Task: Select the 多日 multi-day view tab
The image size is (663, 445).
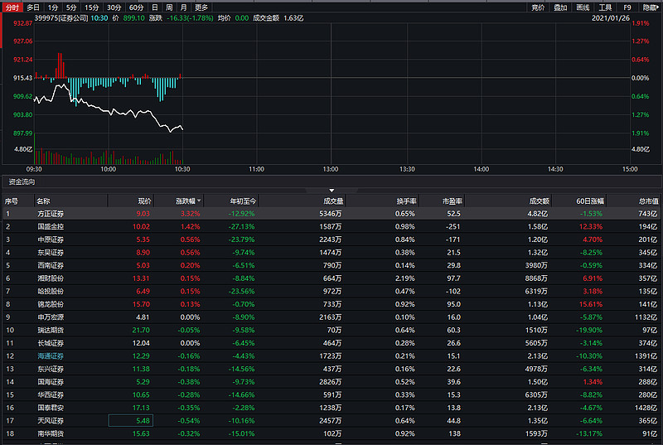Action: (x=33, y=7)
